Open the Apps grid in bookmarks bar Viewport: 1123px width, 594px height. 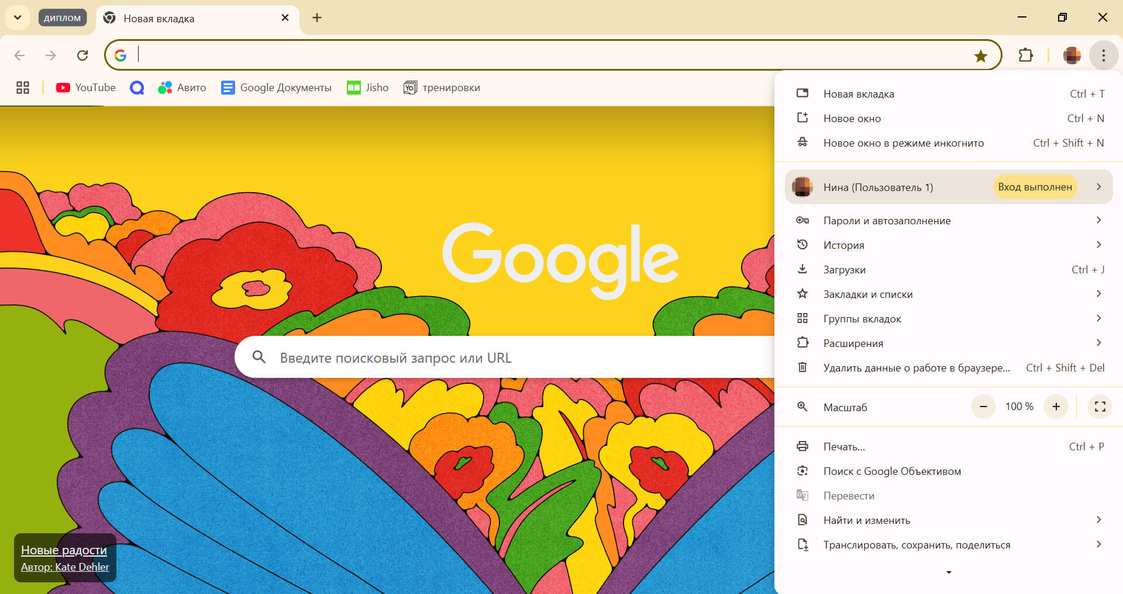[23, 88]
